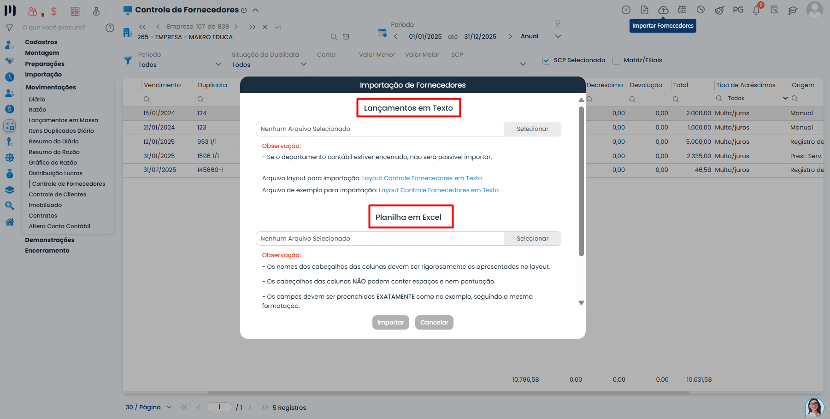Select Controle de Clientes menu item

point(57,195)
